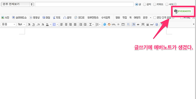
Task: Open the font color dropdown arrow
Action: click(51, 24)
